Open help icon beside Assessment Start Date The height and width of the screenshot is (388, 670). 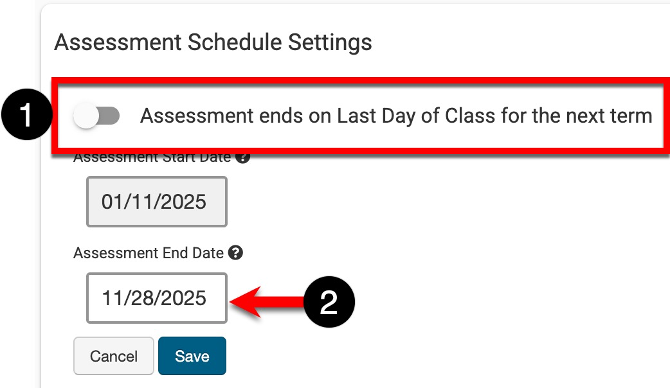tap(242, 157)
